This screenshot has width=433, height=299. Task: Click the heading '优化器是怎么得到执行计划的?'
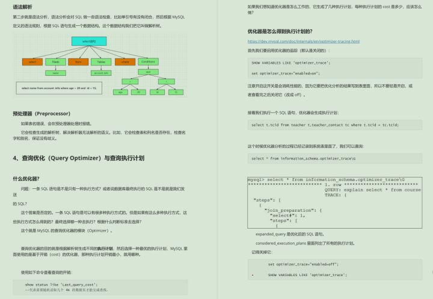[280, 31]
